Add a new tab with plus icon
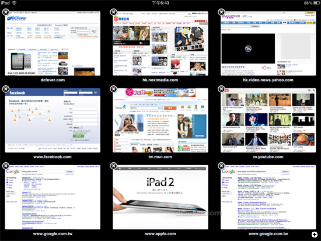321x241 pixels. tap(315, 235)
